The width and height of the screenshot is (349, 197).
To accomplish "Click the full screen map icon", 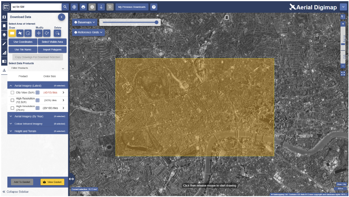I will click(x=343, y=73).
